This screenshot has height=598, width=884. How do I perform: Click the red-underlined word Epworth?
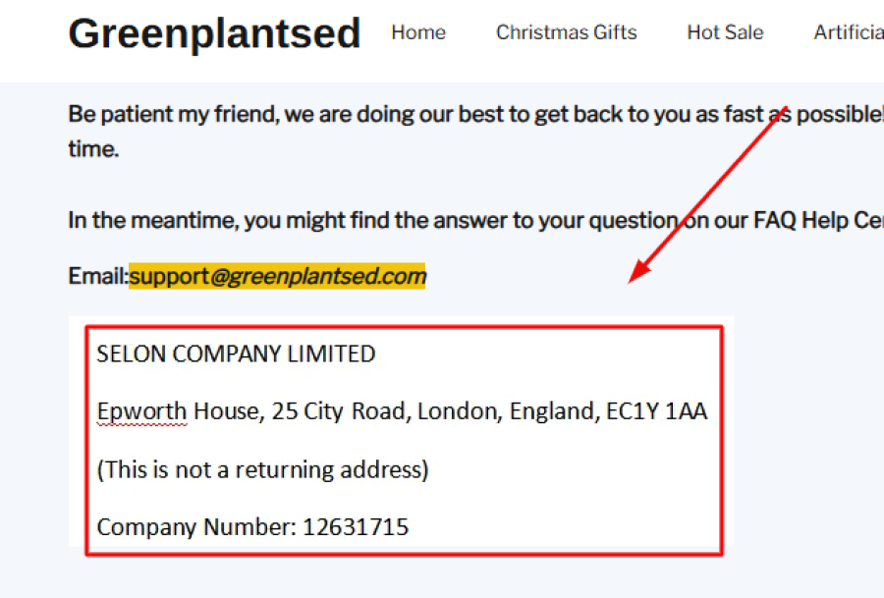[x=141, y=411]
